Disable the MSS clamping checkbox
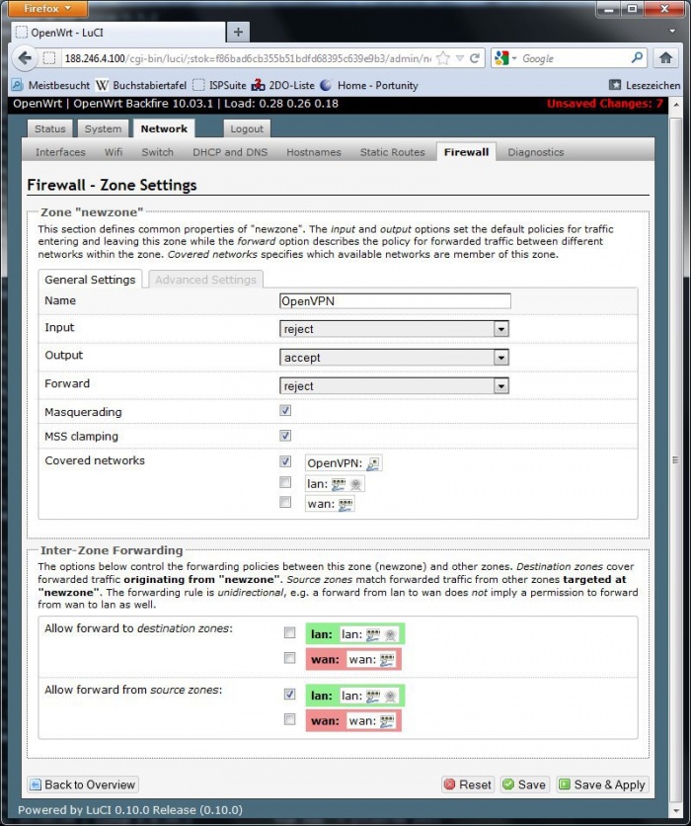The width and height of the screenshot is (691, 826). point(285,436)
